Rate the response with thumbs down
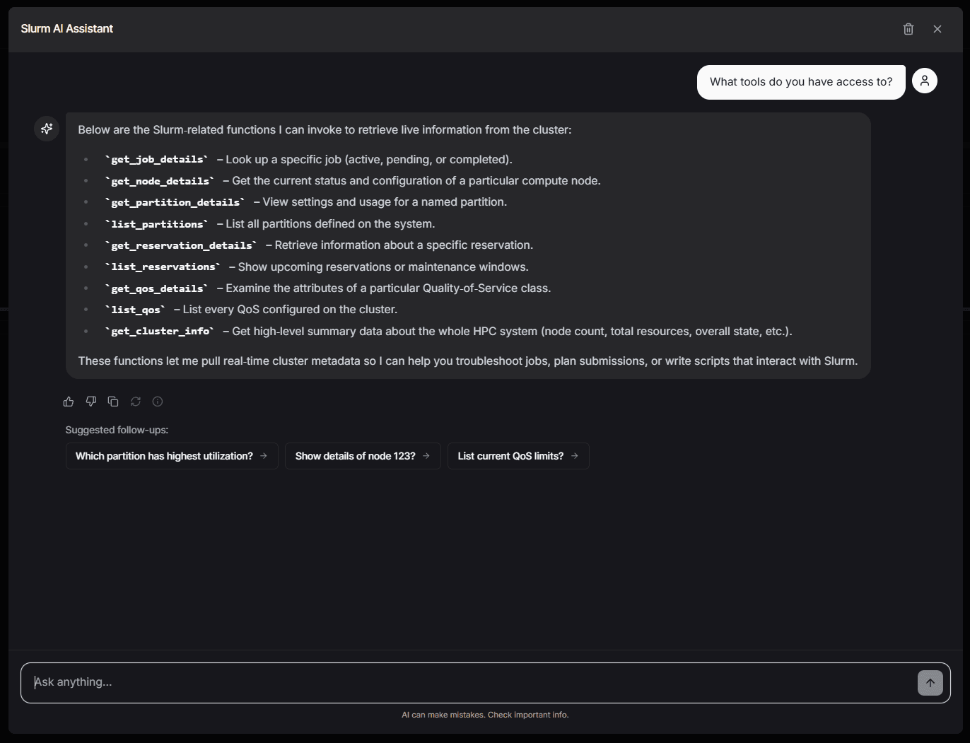This screenshot has width=970, height=743. (x=90, y=401)
